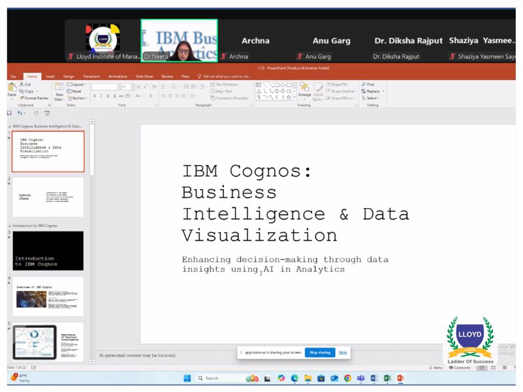
Task: Click the Reset slide command
Action: coord(74,91)
